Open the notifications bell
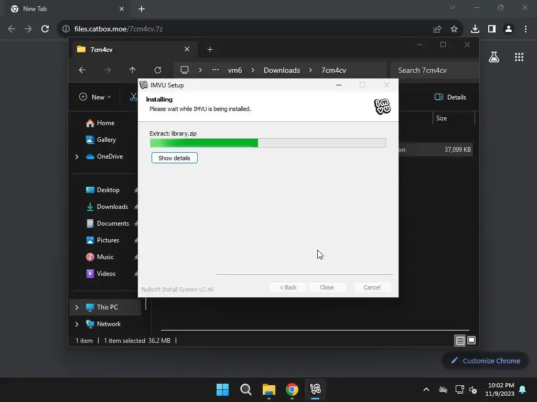The height and width of the screenshot is (402, 537). point(523,389)
